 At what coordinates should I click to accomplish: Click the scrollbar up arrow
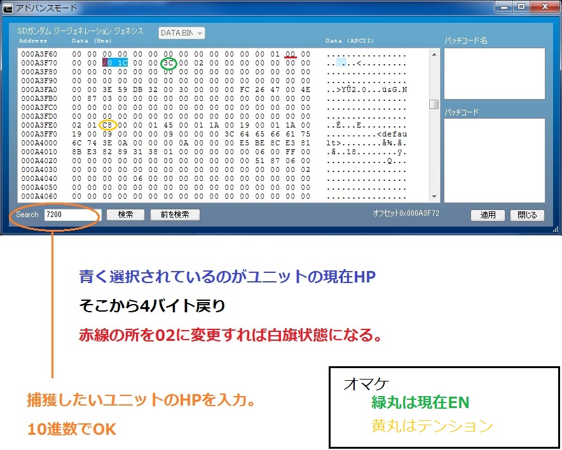click(x=434, y=55)
